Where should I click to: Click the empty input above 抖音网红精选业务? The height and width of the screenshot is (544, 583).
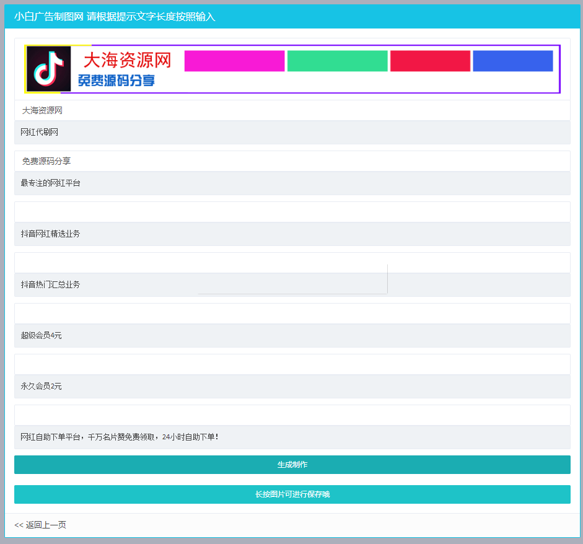coord(292,212)
